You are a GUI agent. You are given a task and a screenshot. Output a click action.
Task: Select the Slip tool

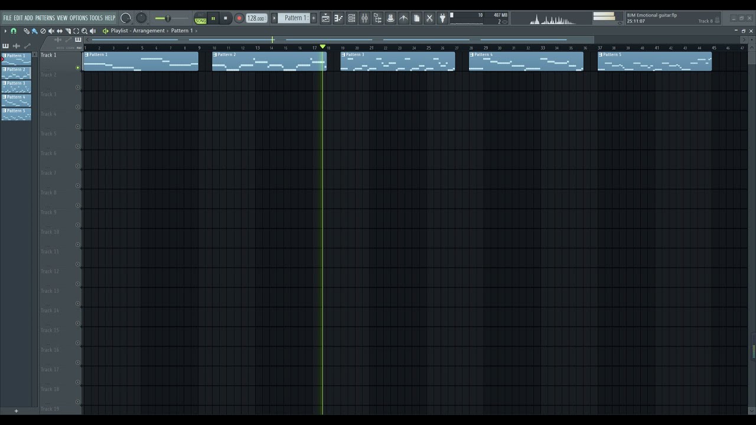[59, 31]
